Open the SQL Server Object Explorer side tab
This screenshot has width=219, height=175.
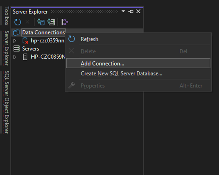(6, 102)
